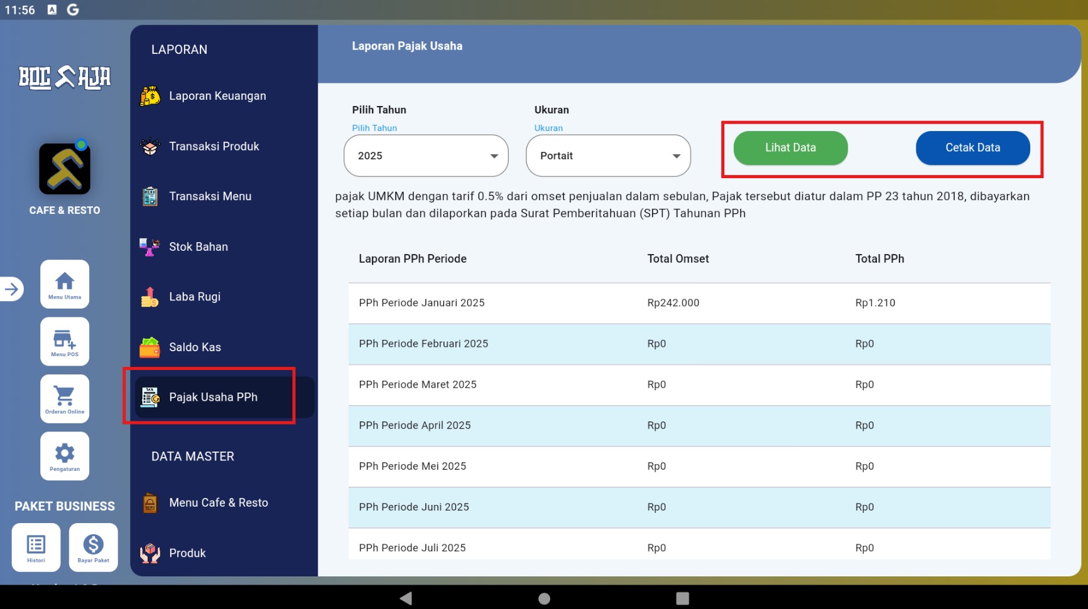Click the Total Omset column header
The width and height of the screenshot is (1088, 609).
point(678,258)
